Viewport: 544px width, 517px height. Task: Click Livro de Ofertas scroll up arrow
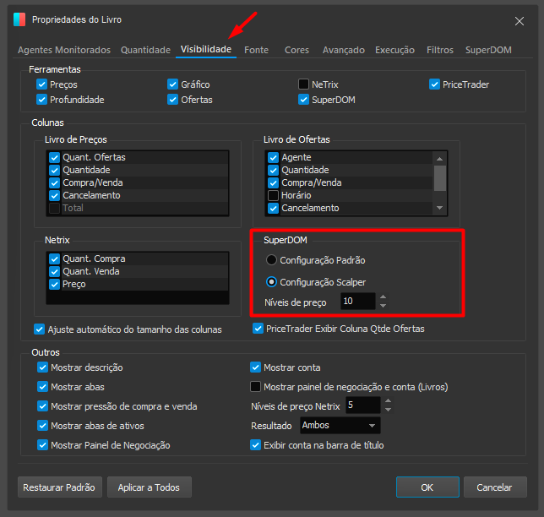click(x=439, y=159)
